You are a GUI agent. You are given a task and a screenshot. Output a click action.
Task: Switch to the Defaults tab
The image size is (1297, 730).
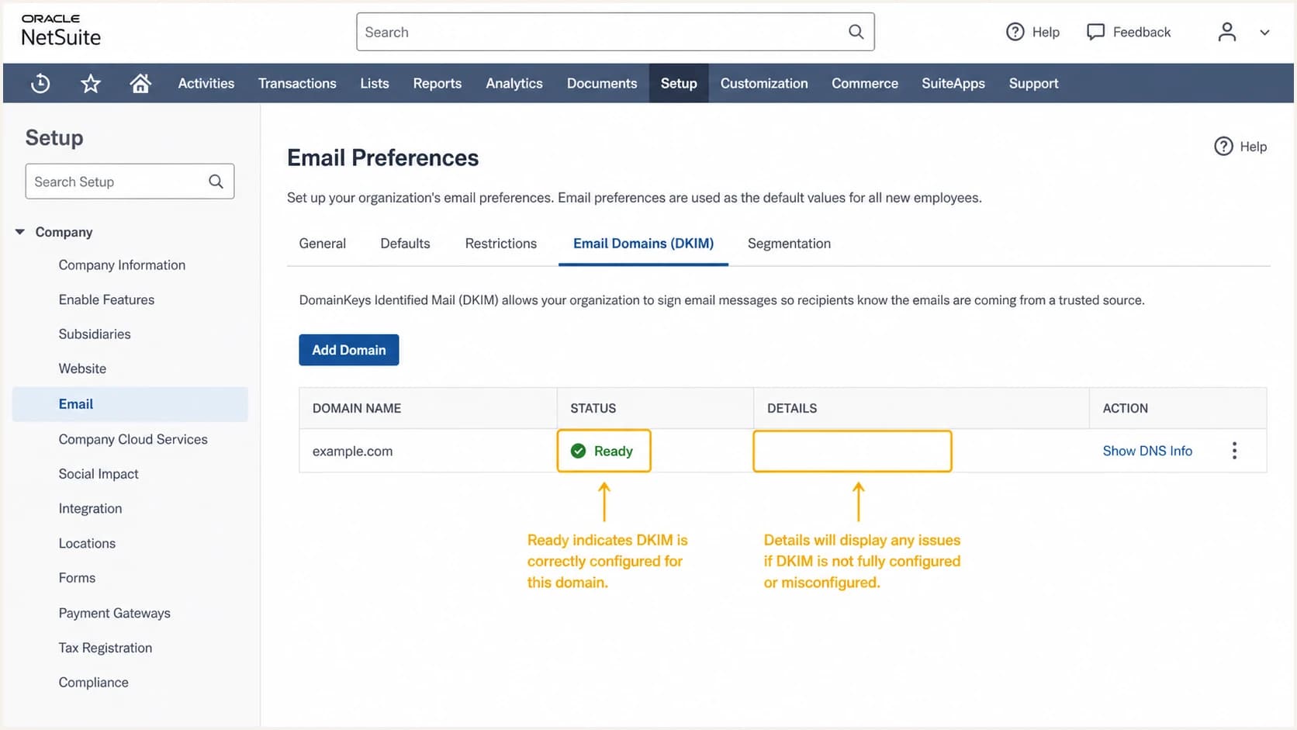[405, 244]
